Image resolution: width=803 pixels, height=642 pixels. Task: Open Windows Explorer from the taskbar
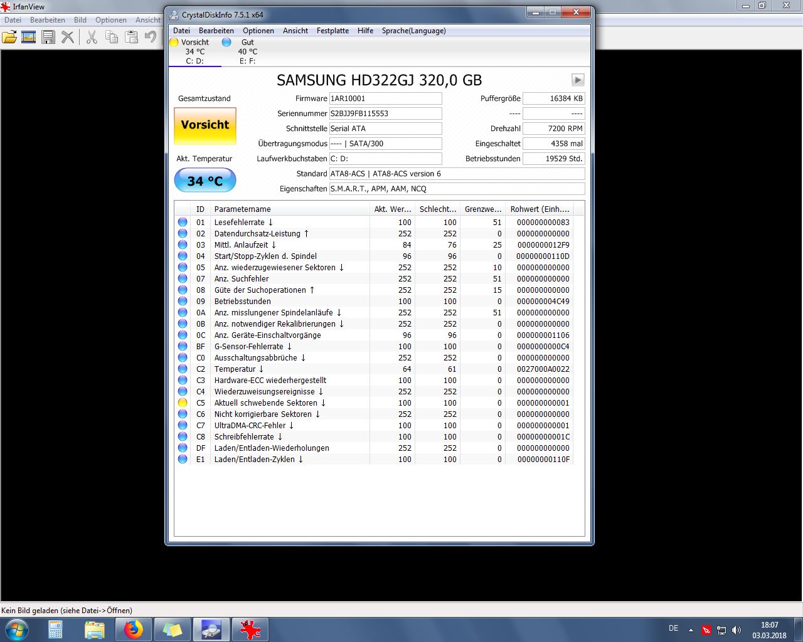[94, 629]
